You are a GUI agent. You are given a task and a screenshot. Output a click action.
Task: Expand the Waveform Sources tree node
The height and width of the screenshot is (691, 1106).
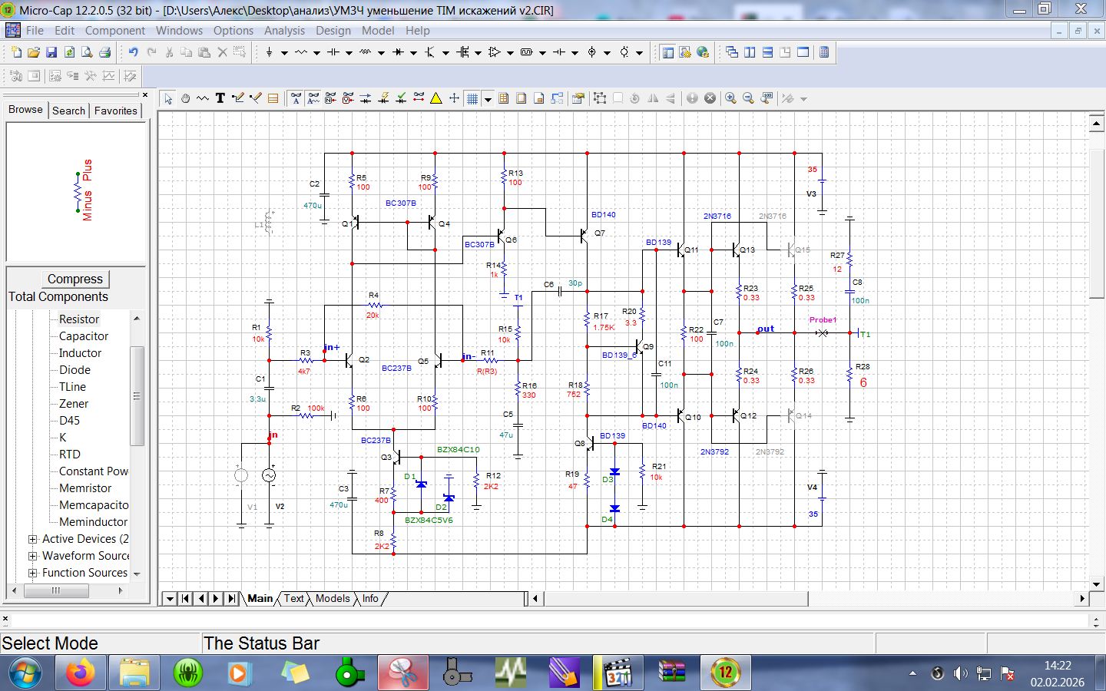33,556
